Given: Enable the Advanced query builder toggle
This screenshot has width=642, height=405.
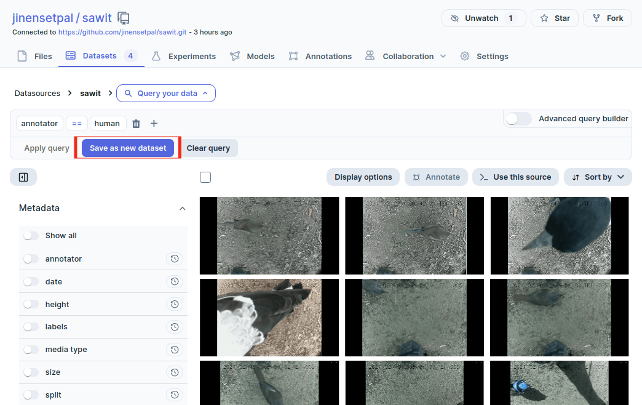Looking at the screenshot, I should [518, 119].
